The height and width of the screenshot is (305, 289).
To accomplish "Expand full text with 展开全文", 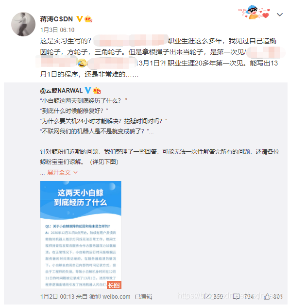I will (59, 172).
